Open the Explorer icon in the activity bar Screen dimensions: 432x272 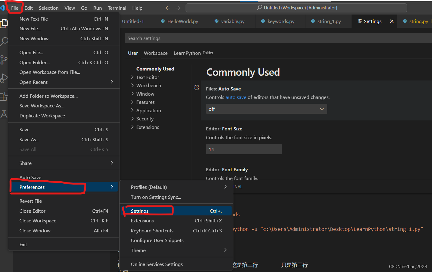[x=4, y=23]
